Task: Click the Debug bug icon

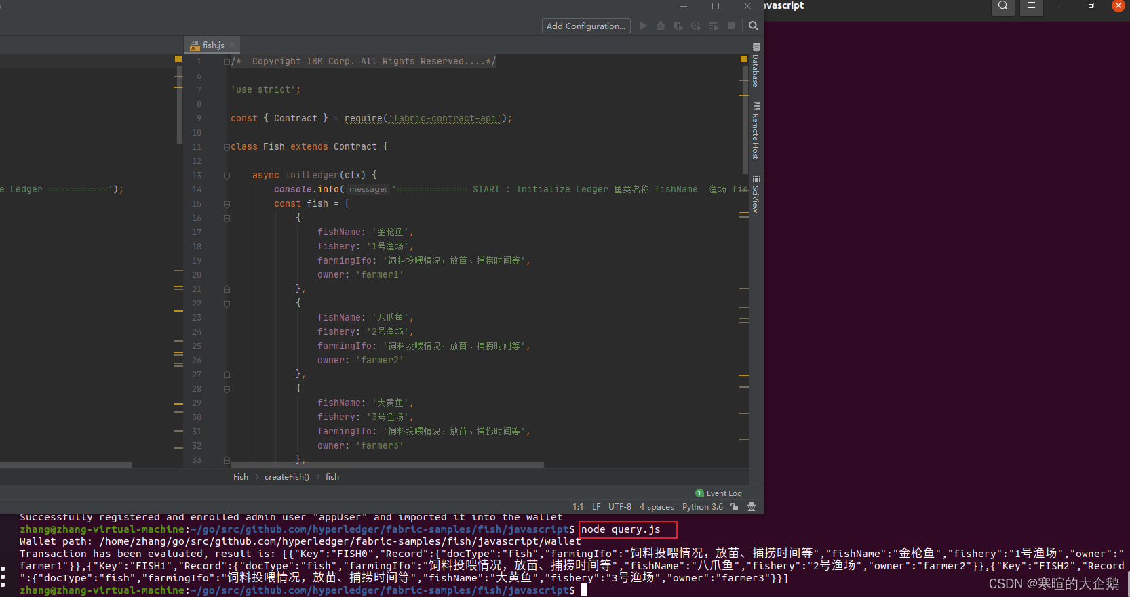Action: point(661,26)
